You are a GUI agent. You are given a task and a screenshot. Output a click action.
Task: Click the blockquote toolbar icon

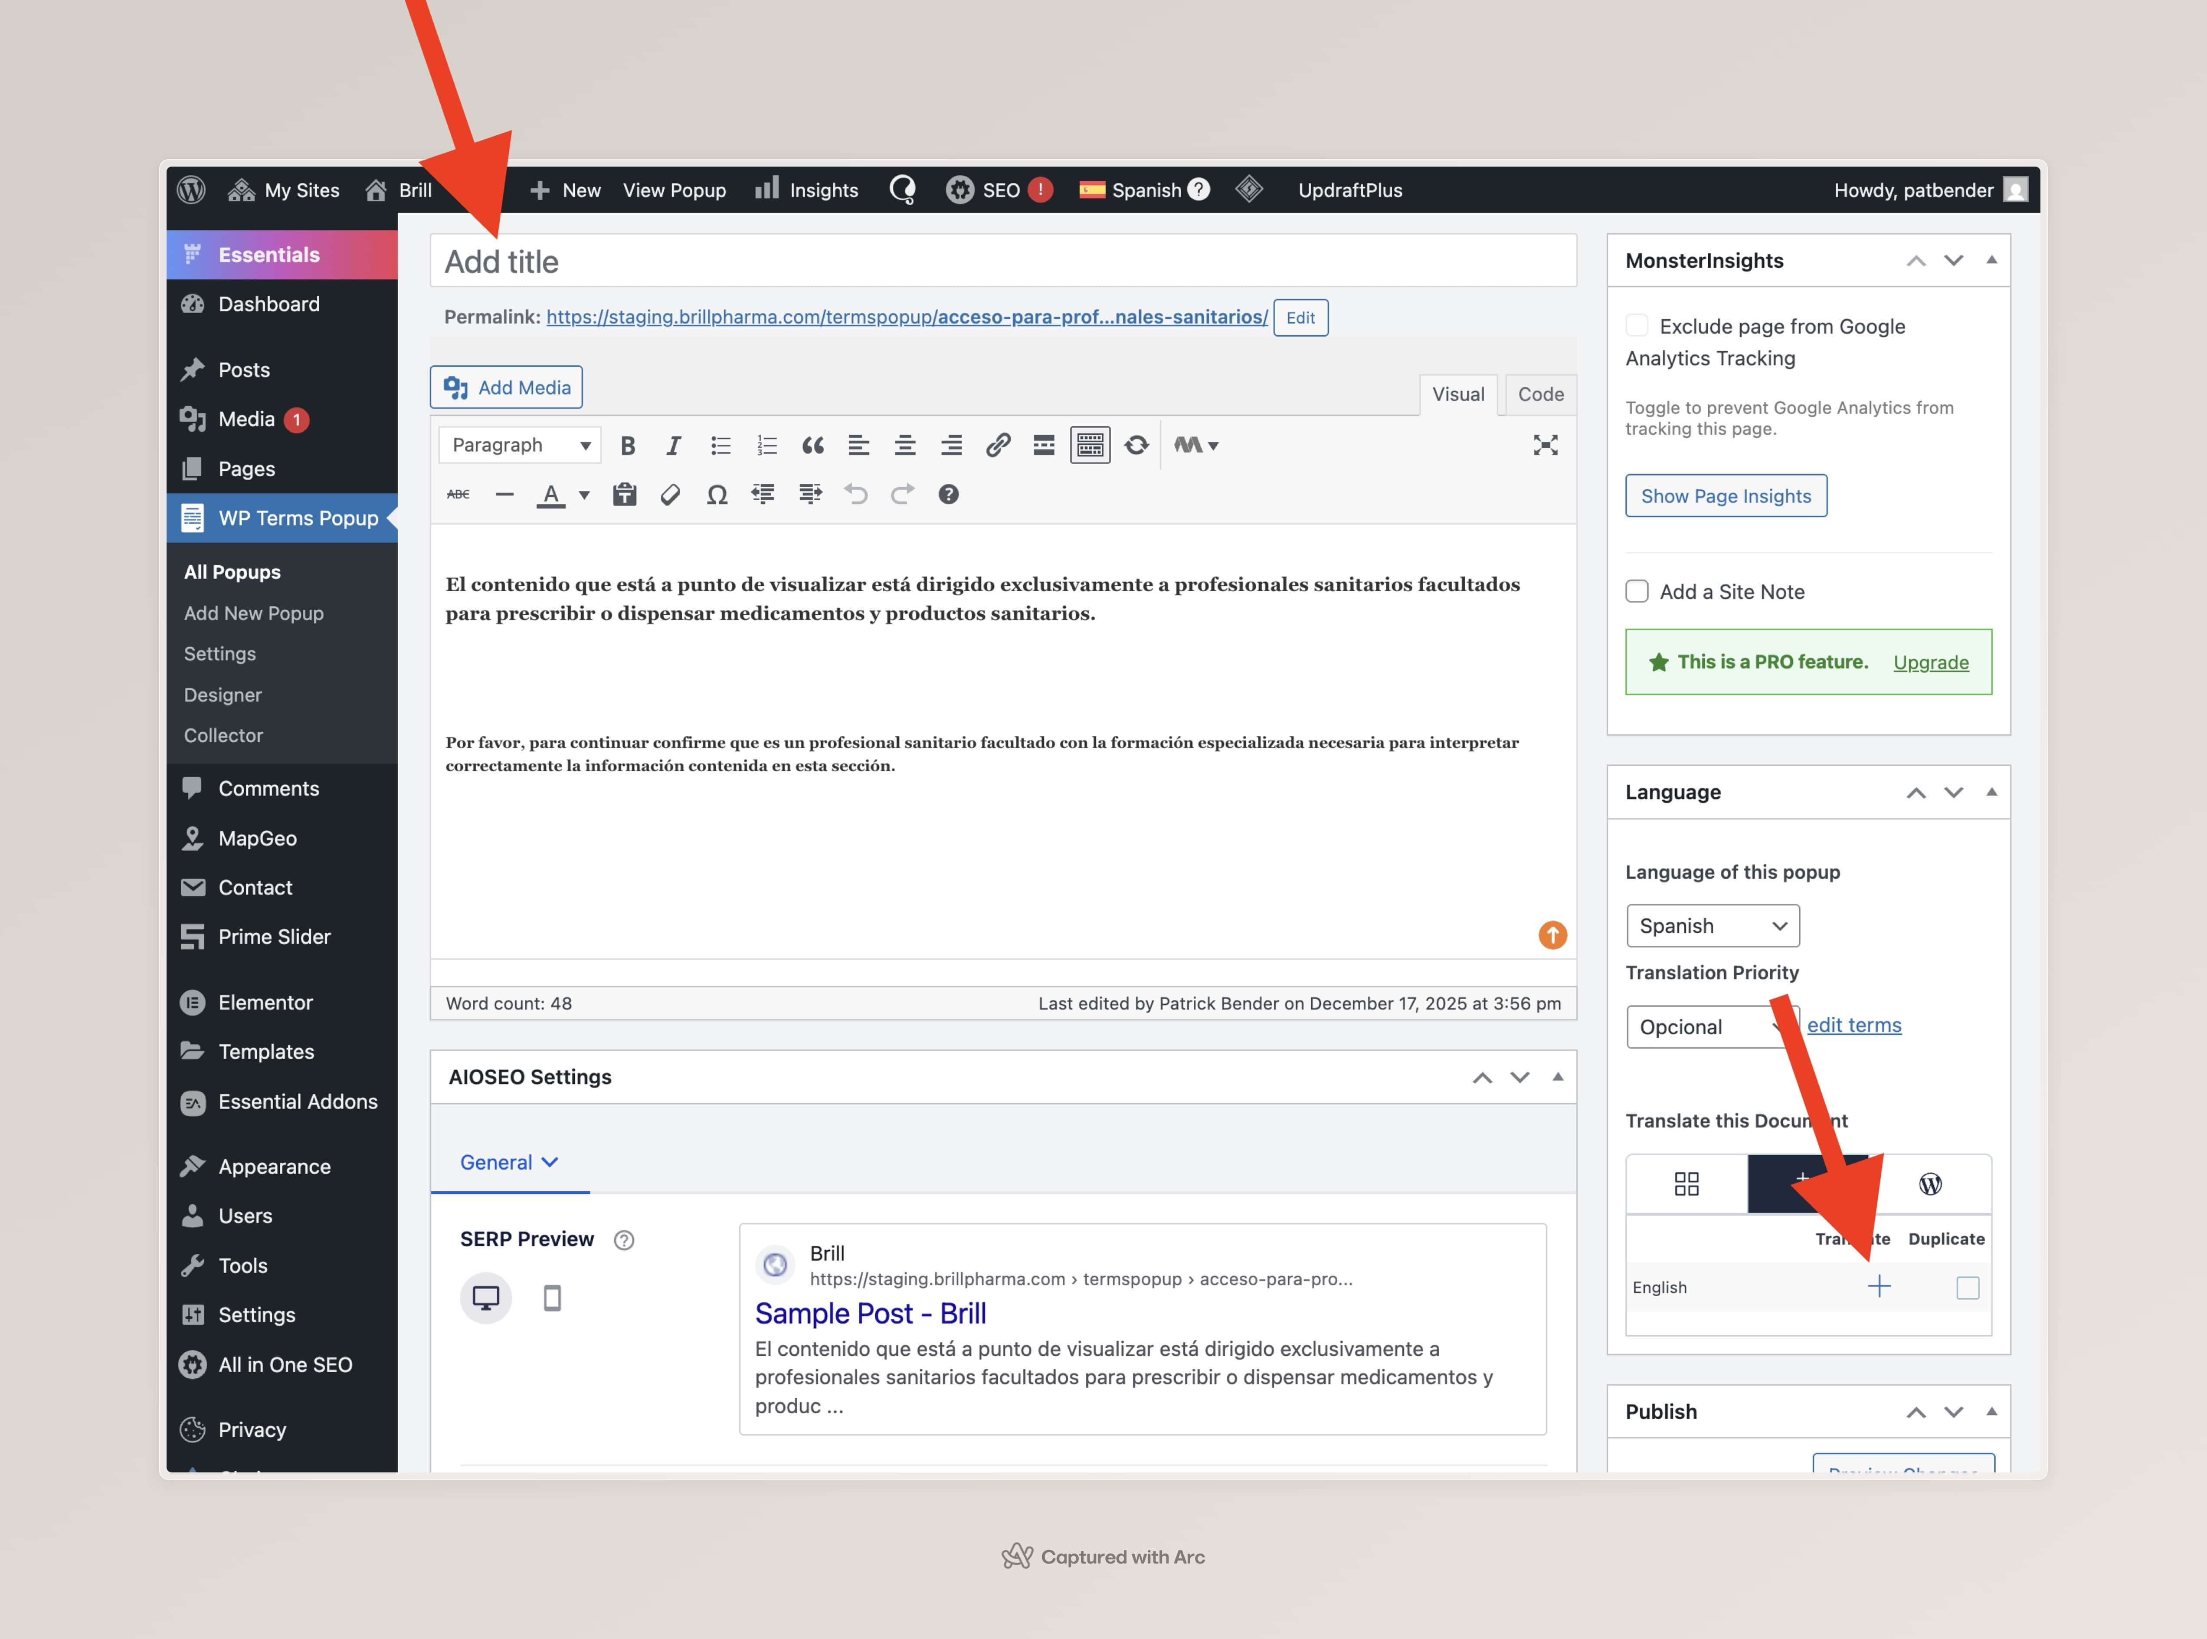point(812,446)
